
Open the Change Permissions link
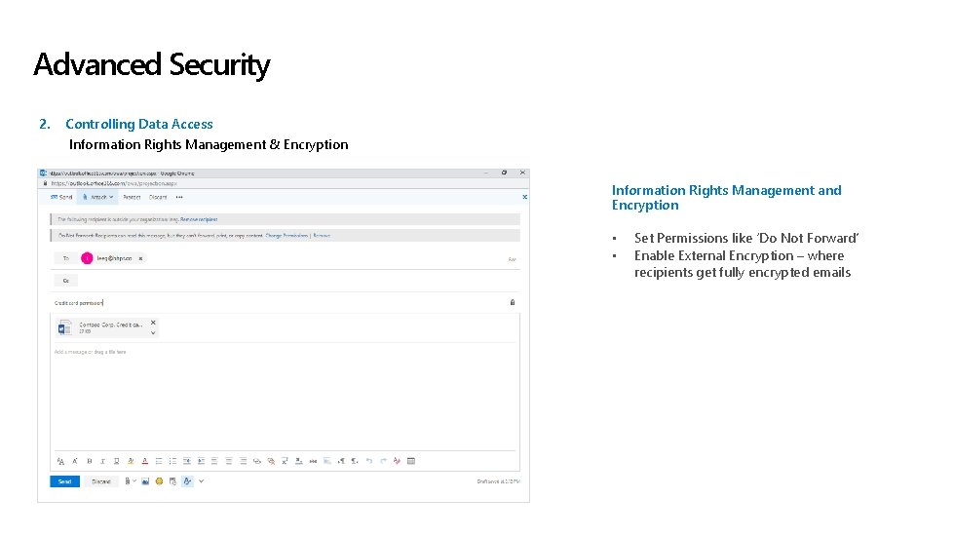point(286,235)
